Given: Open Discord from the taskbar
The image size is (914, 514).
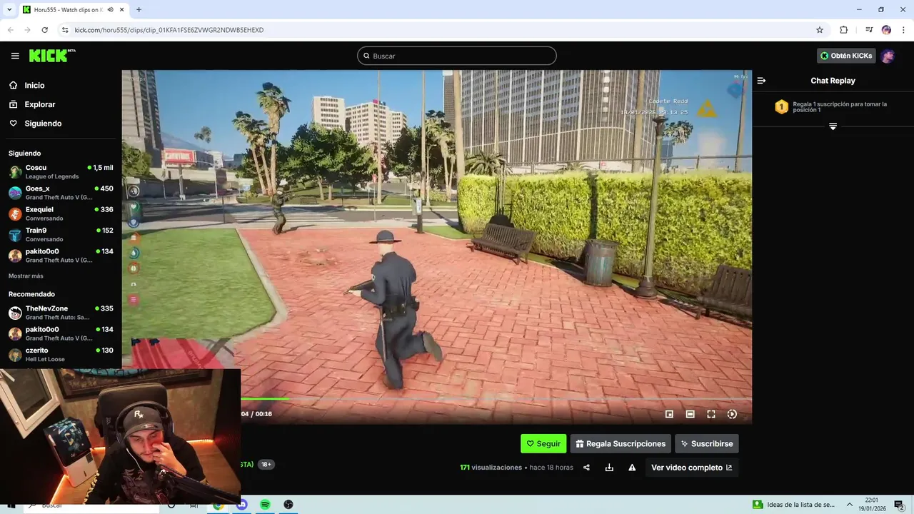Looking at the screenshot, I should click(x=241, y=504).
